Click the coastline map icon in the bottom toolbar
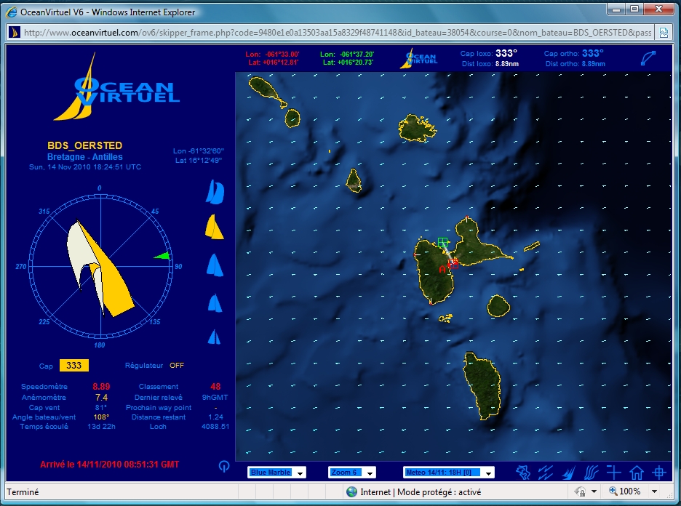Screen dimensions: 681x506 coord(523,473)
